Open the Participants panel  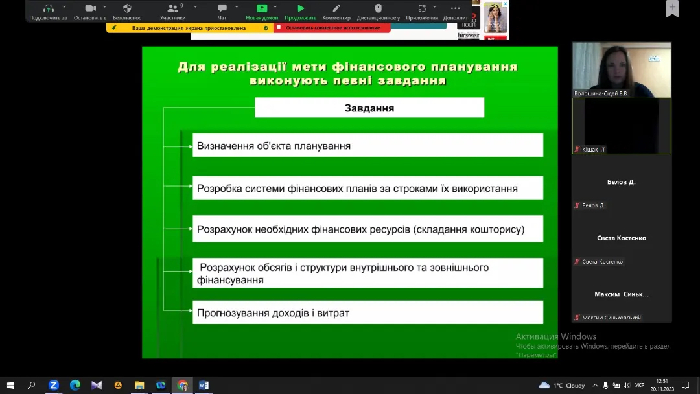[172, 8]
